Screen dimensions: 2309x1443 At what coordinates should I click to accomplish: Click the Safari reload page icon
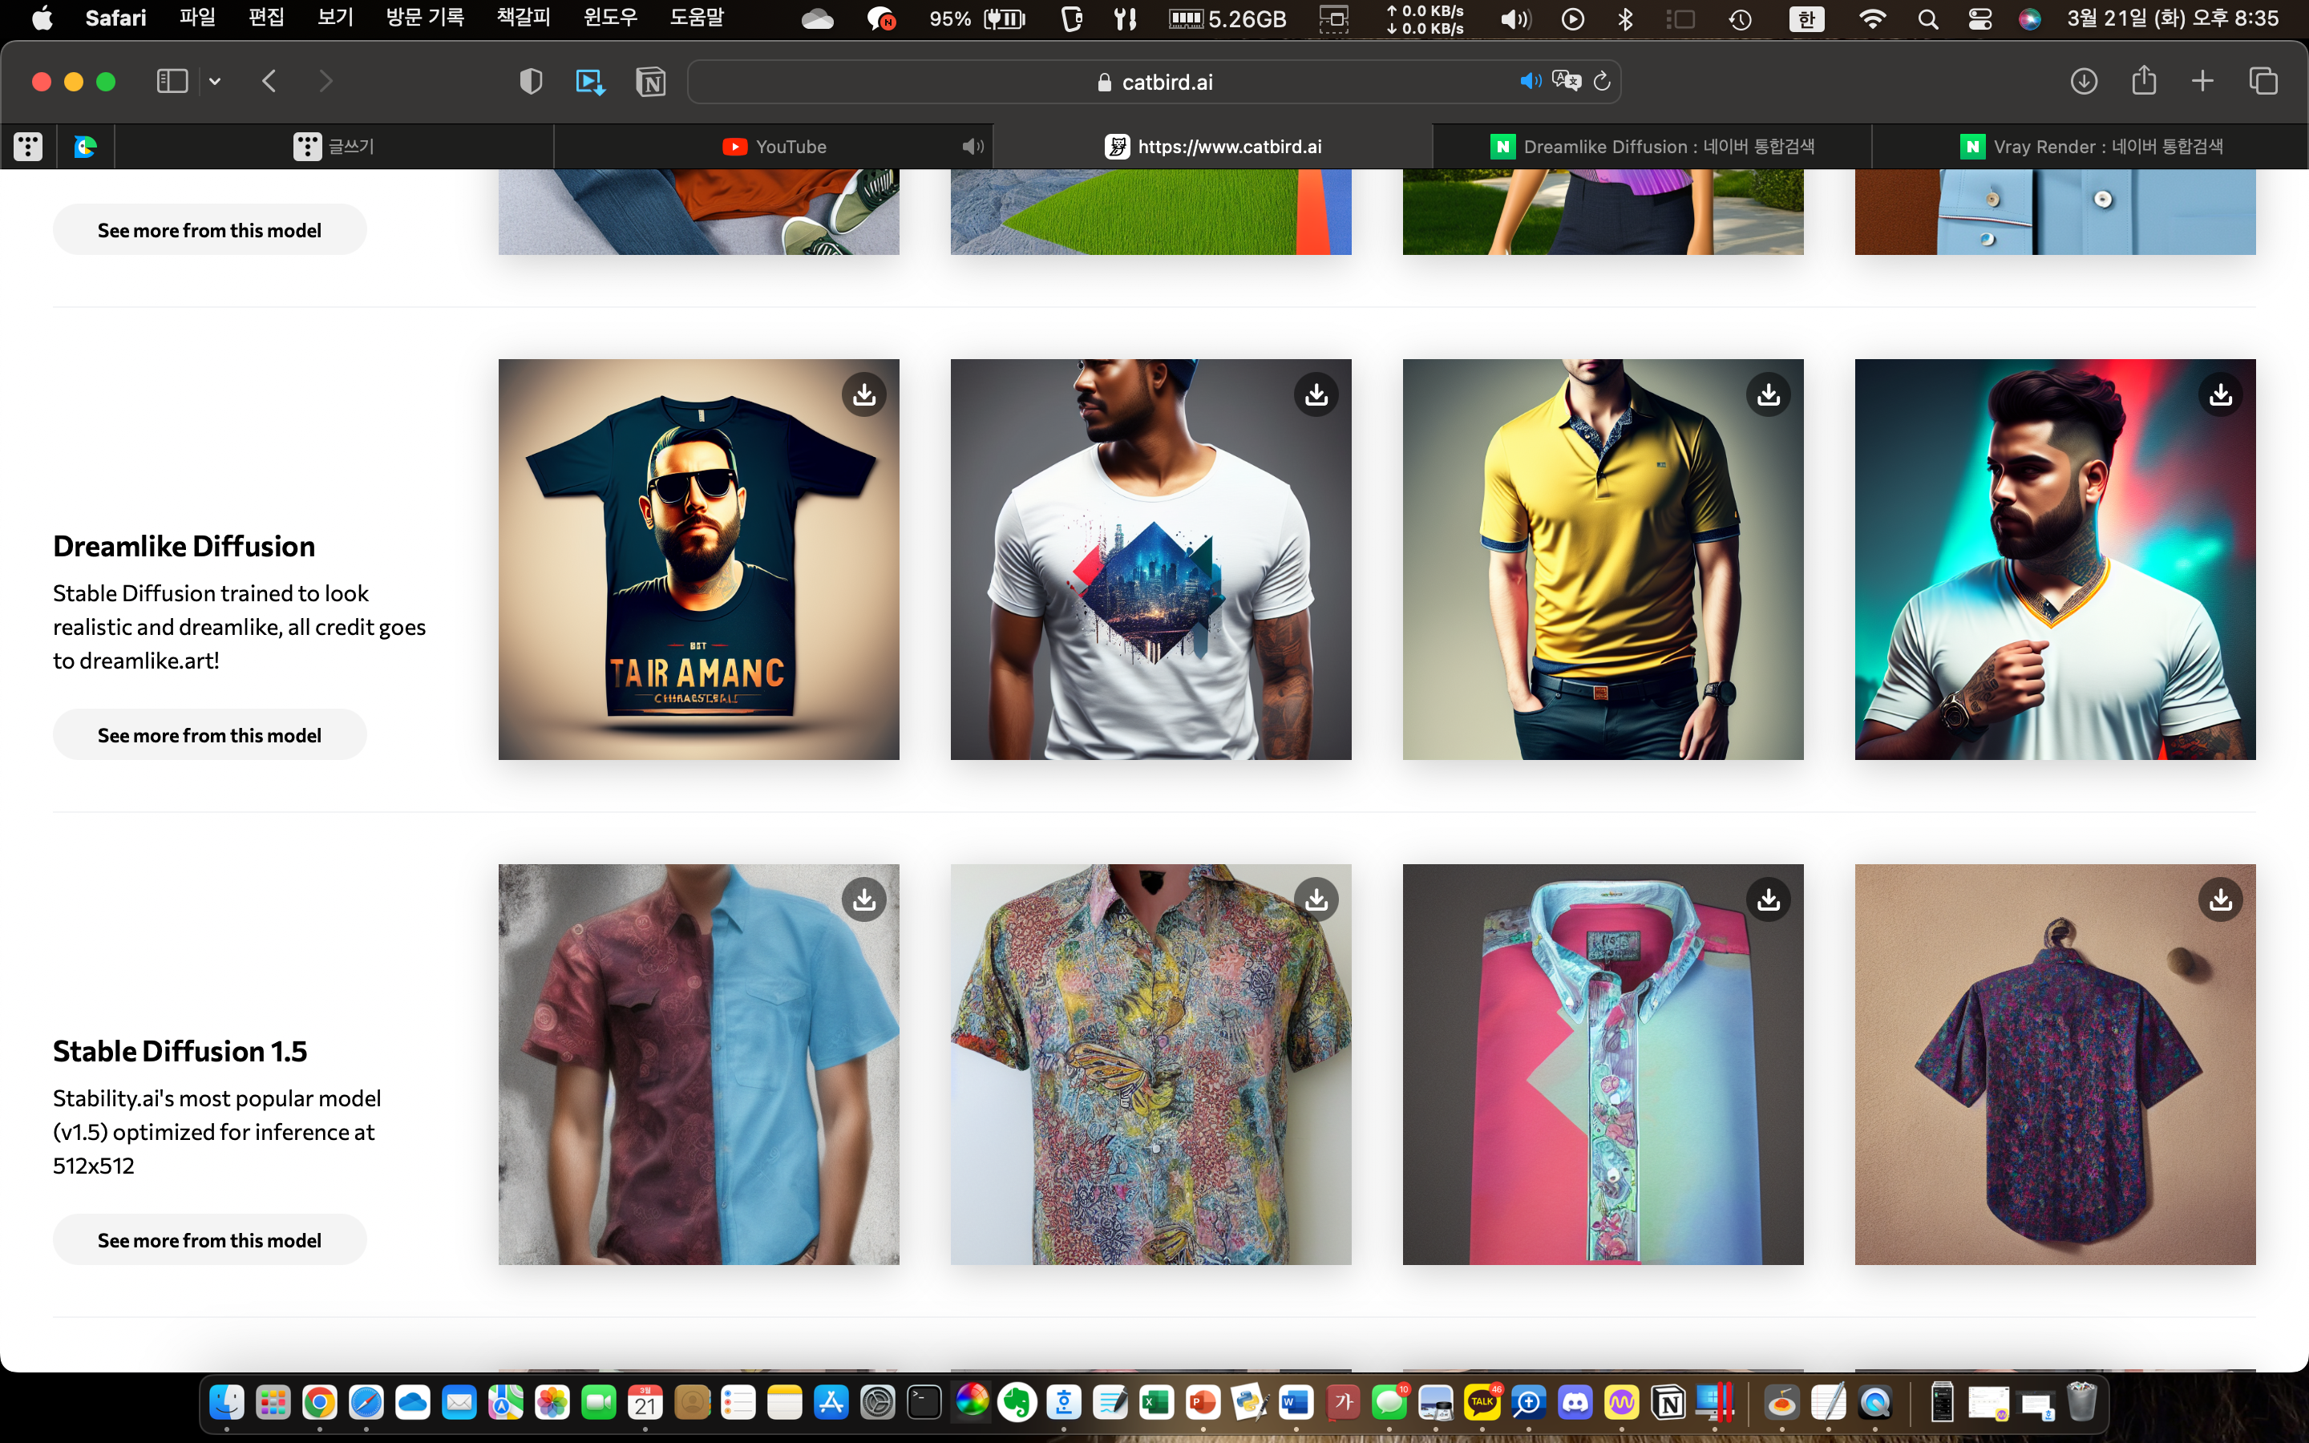1602,82
